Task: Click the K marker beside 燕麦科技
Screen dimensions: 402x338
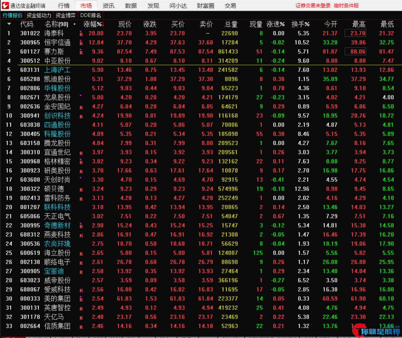Action: [x=81, y=236]
